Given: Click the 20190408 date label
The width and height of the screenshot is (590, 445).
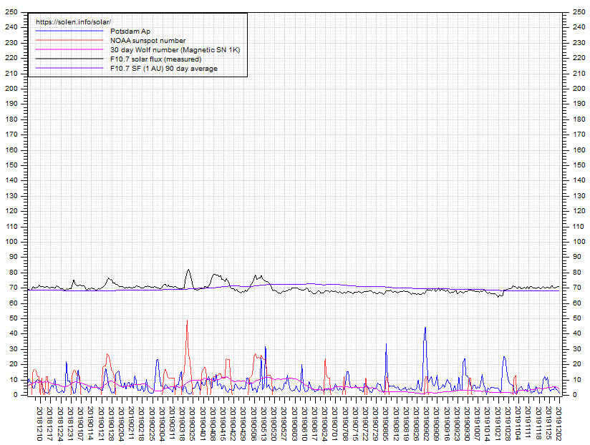Looking at the screenshot, I should point(213,424).
